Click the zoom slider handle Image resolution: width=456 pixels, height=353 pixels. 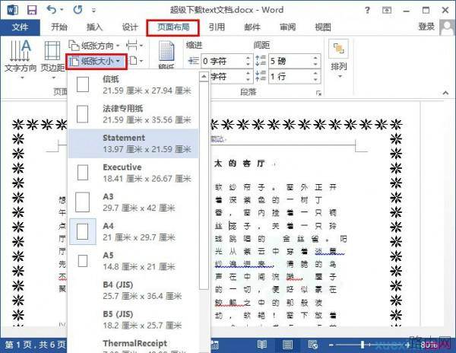pyautogui.click(x=363, y=345)
